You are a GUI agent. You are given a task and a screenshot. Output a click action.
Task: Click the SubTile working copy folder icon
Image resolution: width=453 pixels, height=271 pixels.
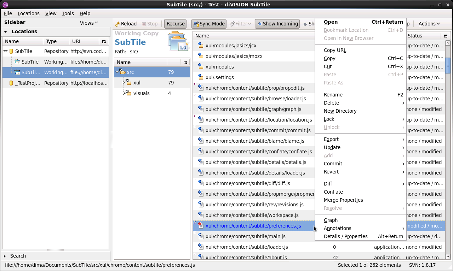tap(17, 61)
